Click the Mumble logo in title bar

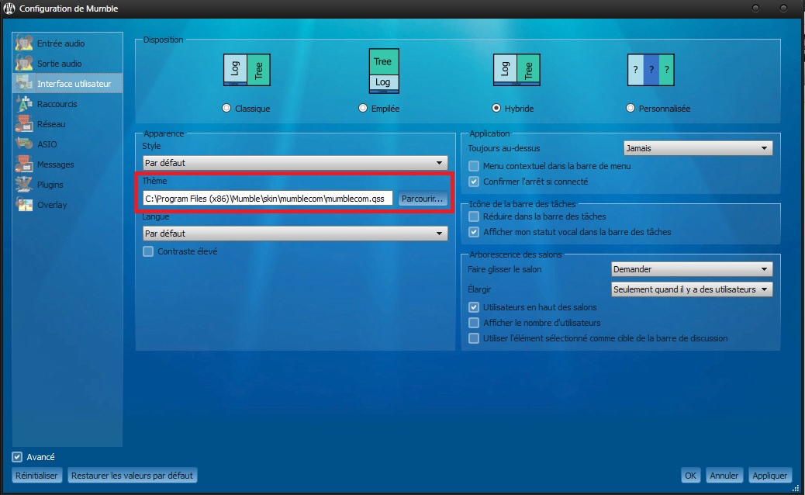pos(9,9)
